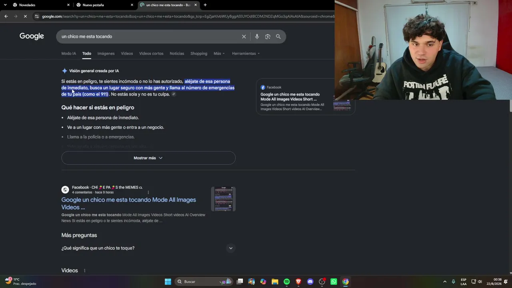Open options next to Videos heading

coord(84,271)
